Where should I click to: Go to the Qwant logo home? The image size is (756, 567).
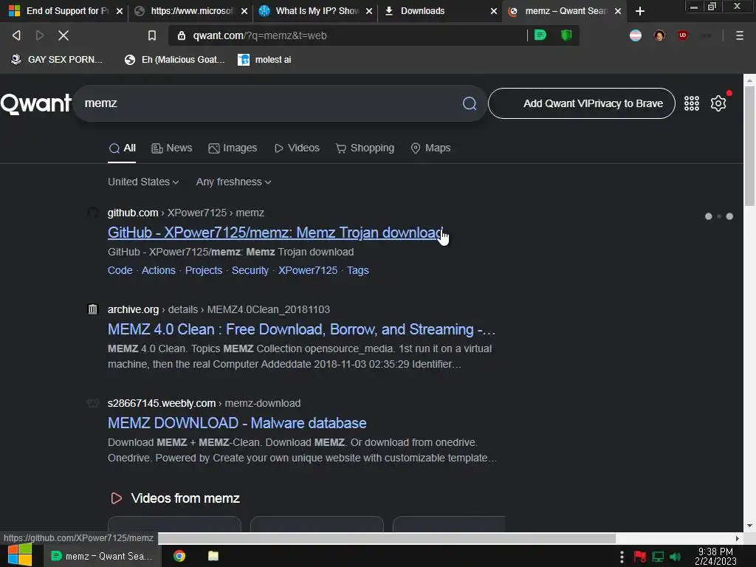point(36,103)
